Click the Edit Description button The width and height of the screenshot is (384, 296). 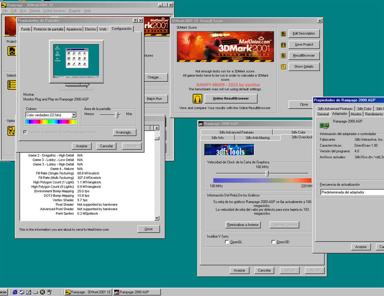(304, 34)
